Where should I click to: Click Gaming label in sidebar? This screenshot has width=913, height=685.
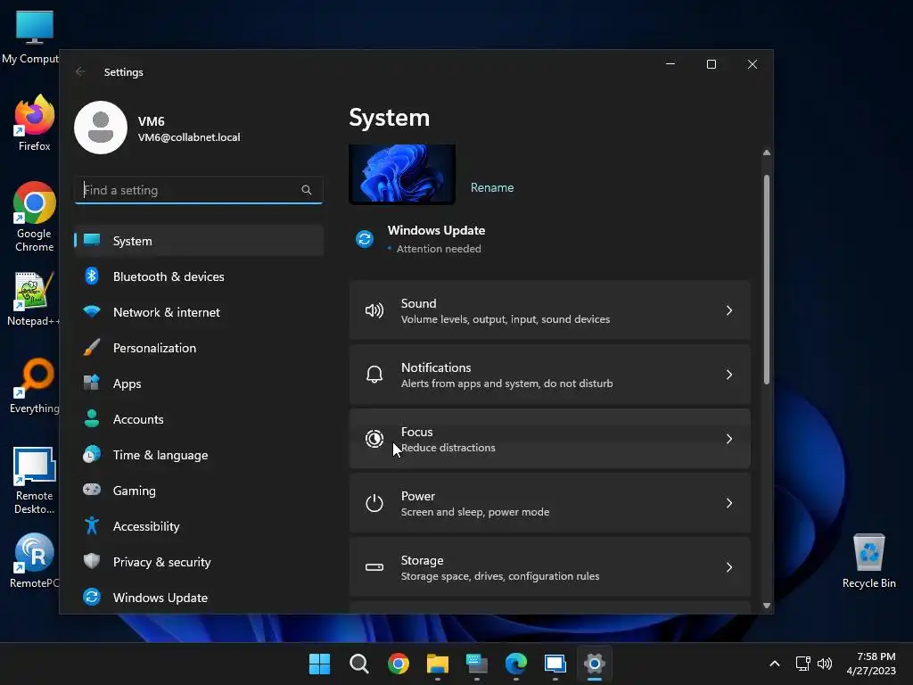134,491
